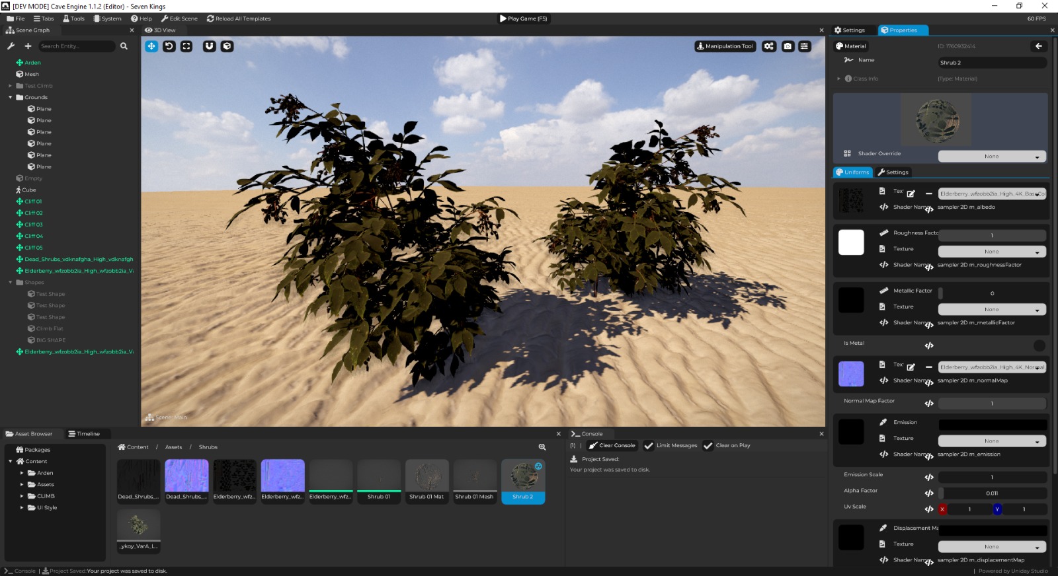
Task: Open the viewport sliders options icon
Action: (x=804, y=46)
